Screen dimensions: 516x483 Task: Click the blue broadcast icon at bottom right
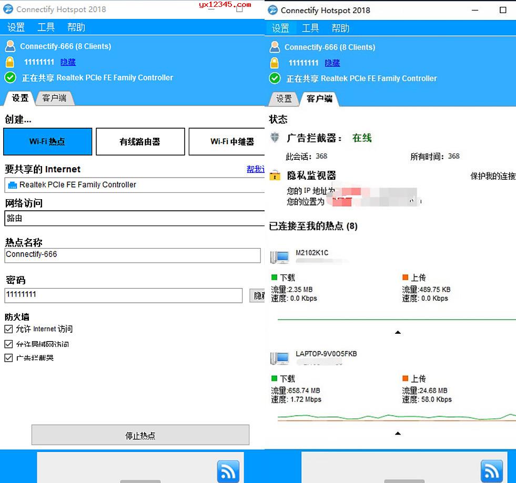click(x=491, y=471)
